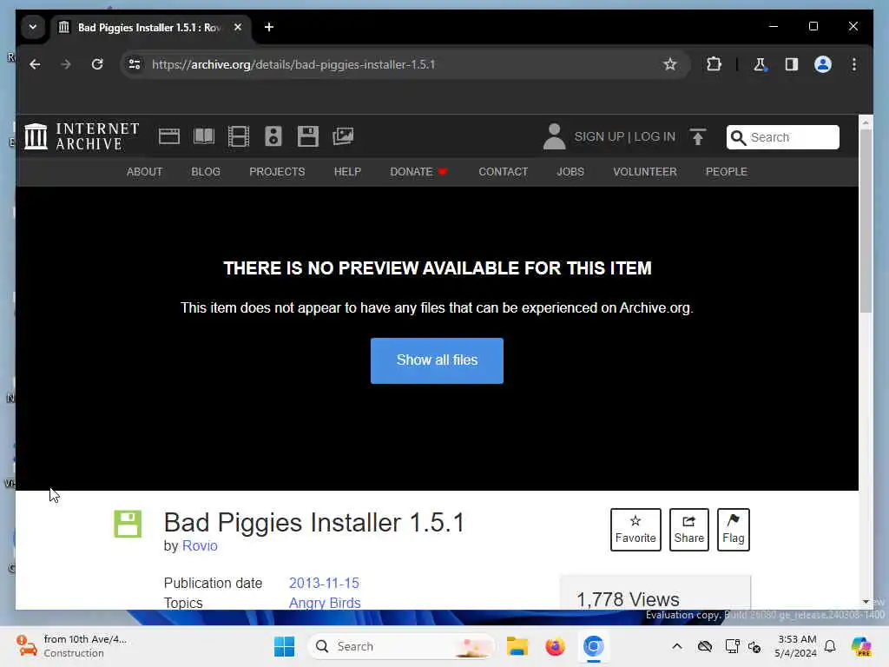Viewport: 889px width, 667px height.
Task: Open Chrome three-dot menu
Action: (854, 64)
